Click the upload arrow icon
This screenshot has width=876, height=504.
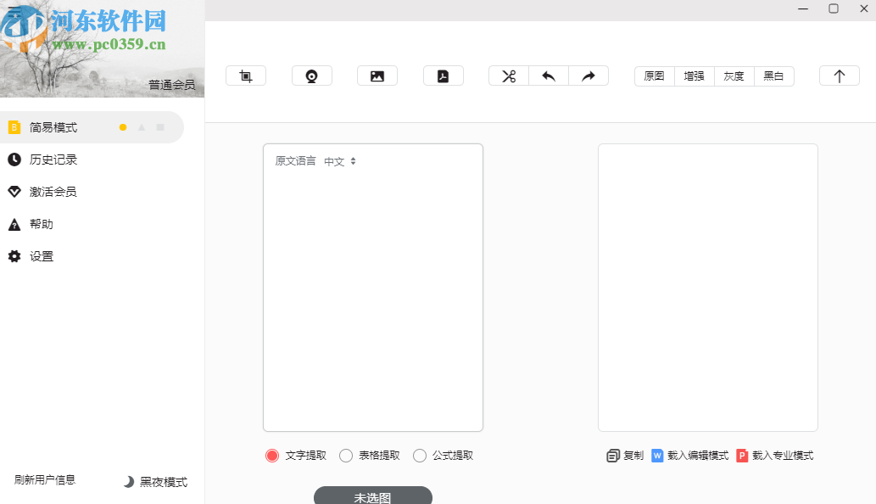point(839,76)
